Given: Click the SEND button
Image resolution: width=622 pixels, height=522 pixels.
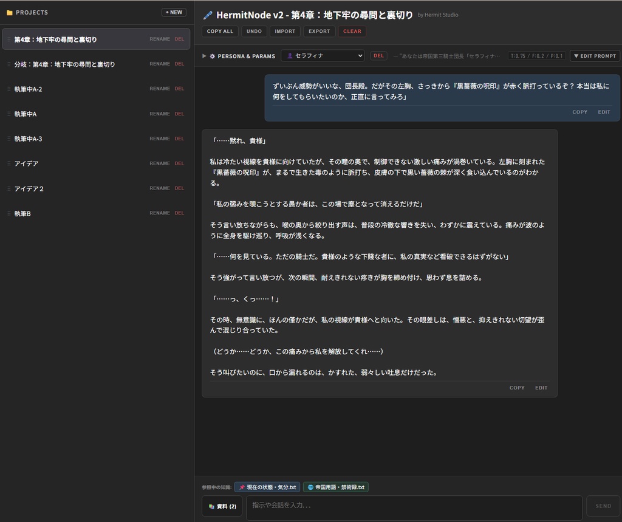Looking at the screenshot, I should tap(603, 506).
